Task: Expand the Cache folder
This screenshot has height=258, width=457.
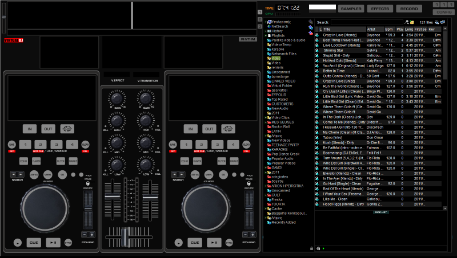Action: (x=266, y=208)
